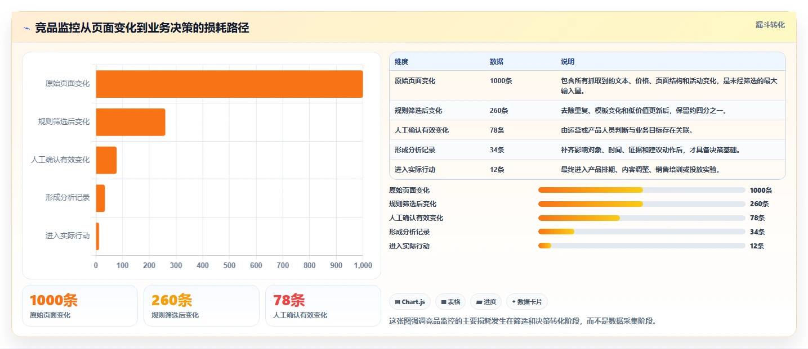808x349 pixels.
Task: Click the footer note 这张图强调竞品监控
Action: (523, 321)
